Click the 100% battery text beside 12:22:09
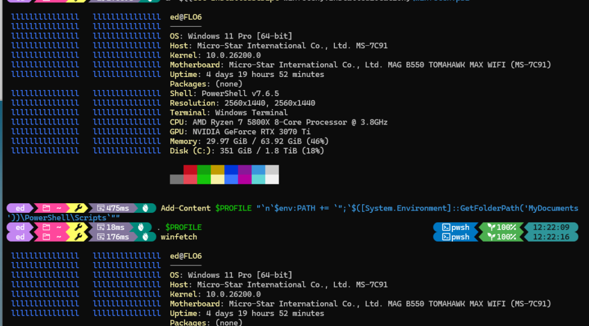The image size is (589, 326). pos(506,228)
